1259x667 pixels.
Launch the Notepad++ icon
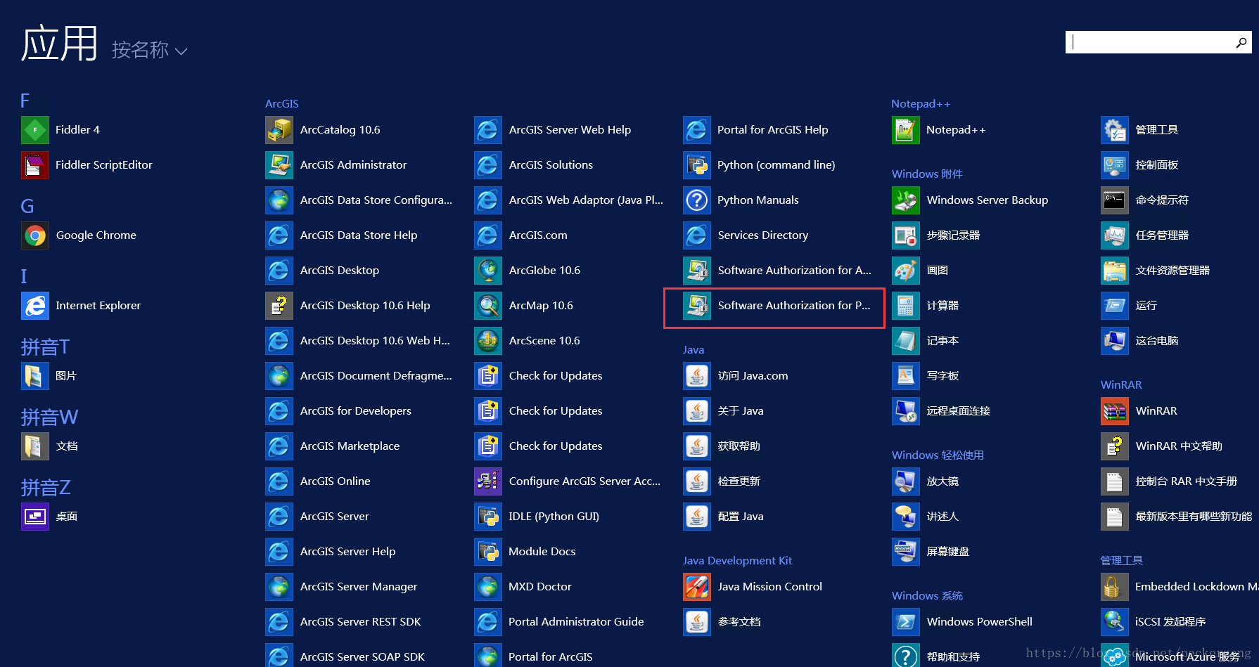point(906,130)
